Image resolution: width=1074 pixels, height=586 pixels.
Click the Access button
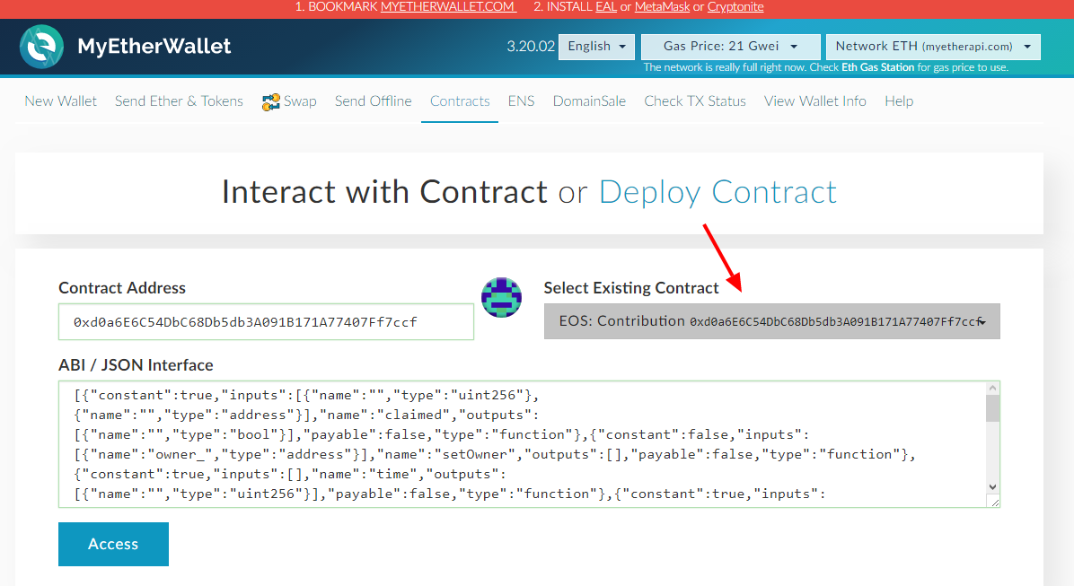(113, 544)
